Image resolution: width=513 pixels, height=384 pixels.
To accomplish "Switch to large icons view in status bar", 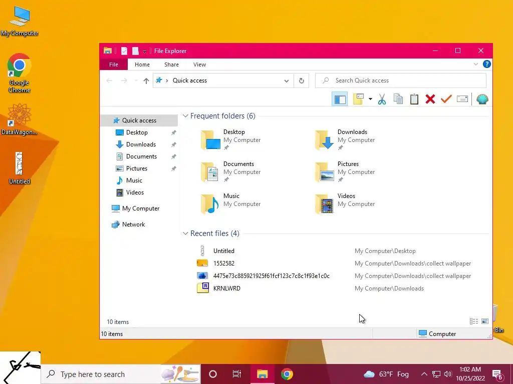I will tap(485, 321).
